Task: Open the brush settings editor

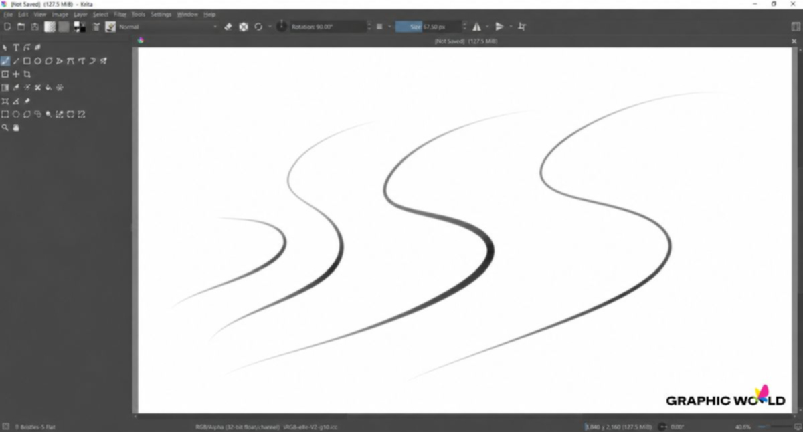Action: (96, 27)
